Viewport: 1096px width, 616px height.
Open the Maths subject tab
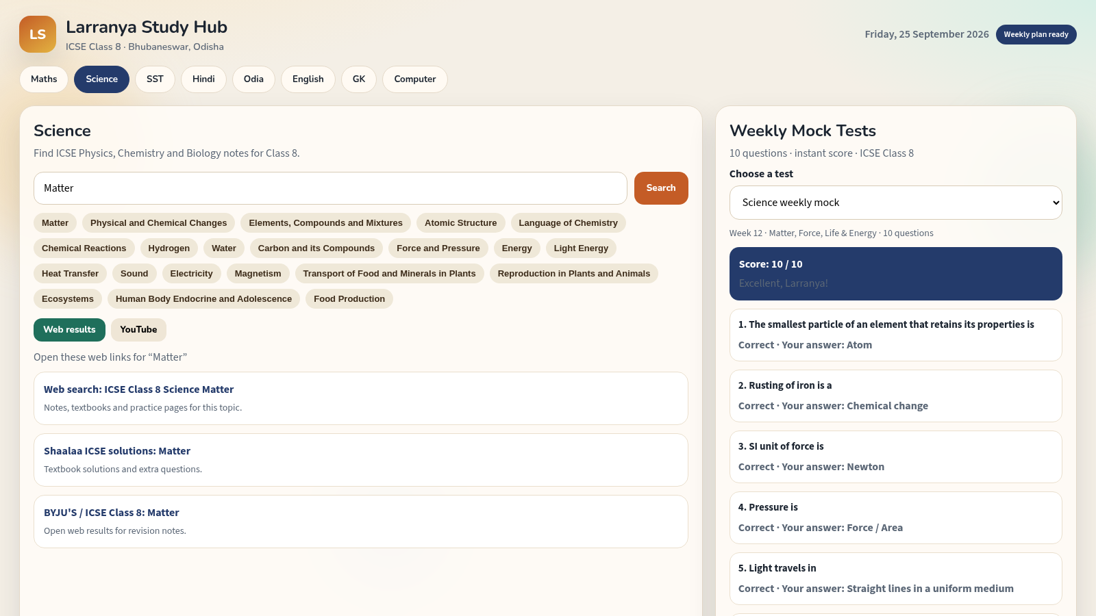(x=44, y=79)
